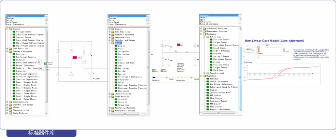Collapse the Mechanics folder
The width and height of the screenshot is (336, 137).
[x=201, y=34]
